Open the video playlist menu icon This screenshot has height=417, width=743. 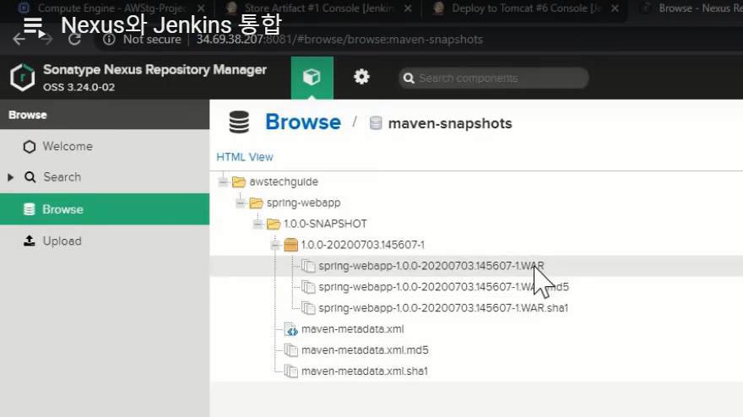point(34,27)
